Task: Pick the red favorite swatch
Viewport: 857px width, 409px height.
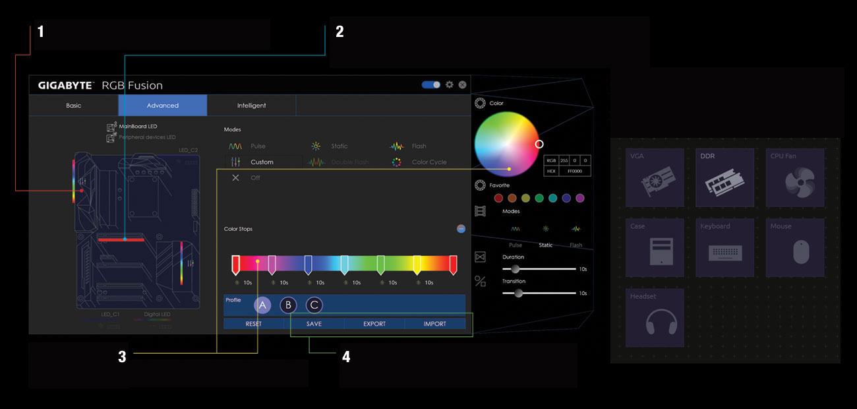Action: 498,198
